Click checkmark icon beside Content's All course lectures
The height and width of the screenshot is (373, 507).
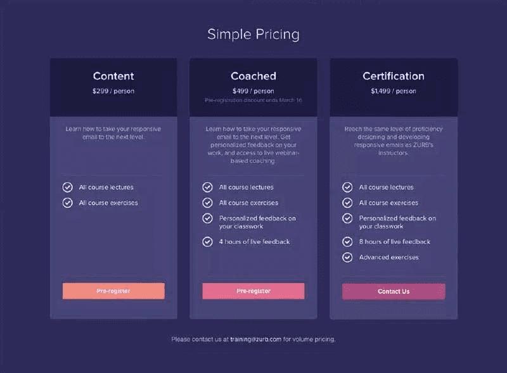(67, 187)
